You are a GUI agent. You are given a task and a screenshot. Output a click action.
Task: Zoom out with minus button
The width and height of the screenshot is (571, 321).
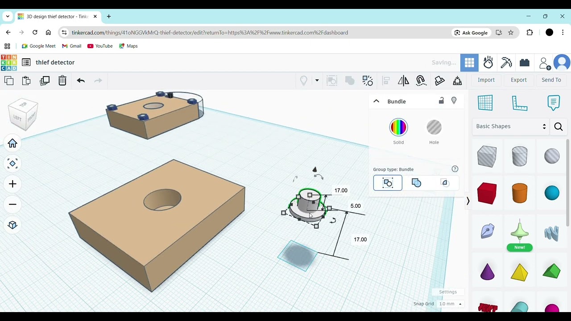coord(12,205)
